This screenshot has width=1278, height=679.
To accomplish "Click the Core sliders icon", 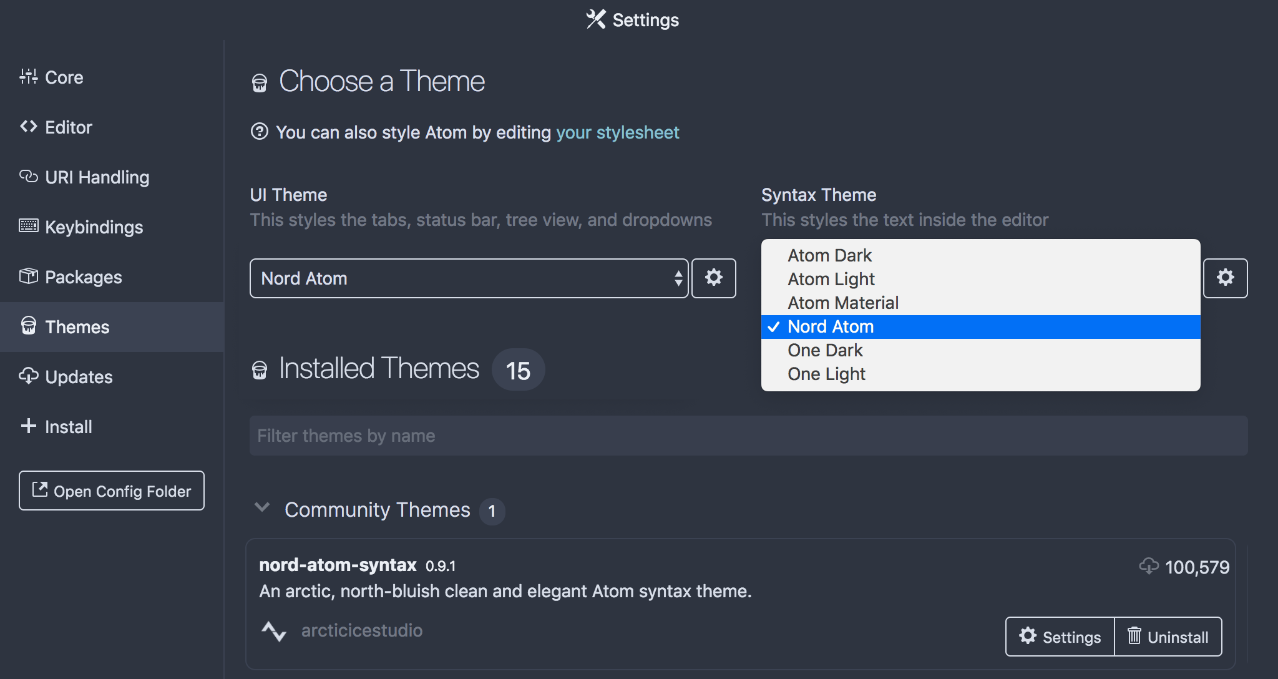I will (x=28, y=76).
